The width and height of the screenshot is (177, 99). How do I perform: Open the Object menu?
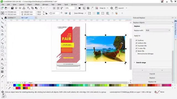click(29, 4)
